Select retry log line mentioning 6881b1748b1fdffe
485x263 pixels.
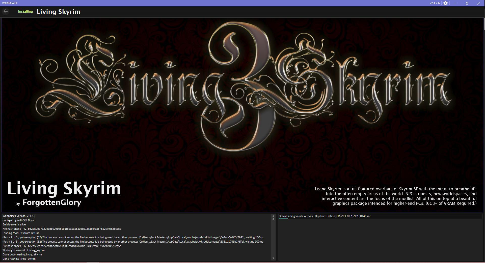[x=133, y=242]
